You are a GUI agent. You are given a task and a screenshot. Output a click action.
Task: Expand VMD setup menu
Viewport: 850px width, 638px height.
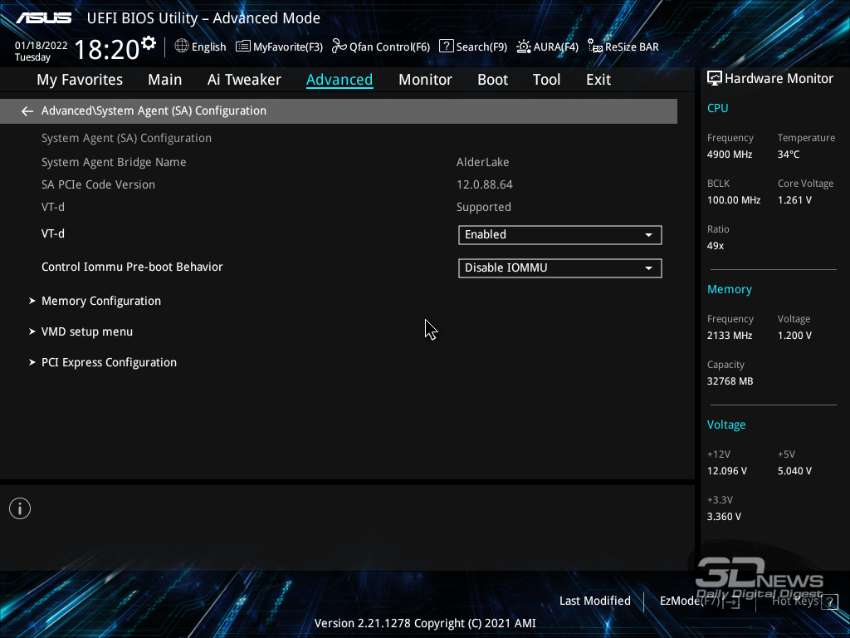86,331
